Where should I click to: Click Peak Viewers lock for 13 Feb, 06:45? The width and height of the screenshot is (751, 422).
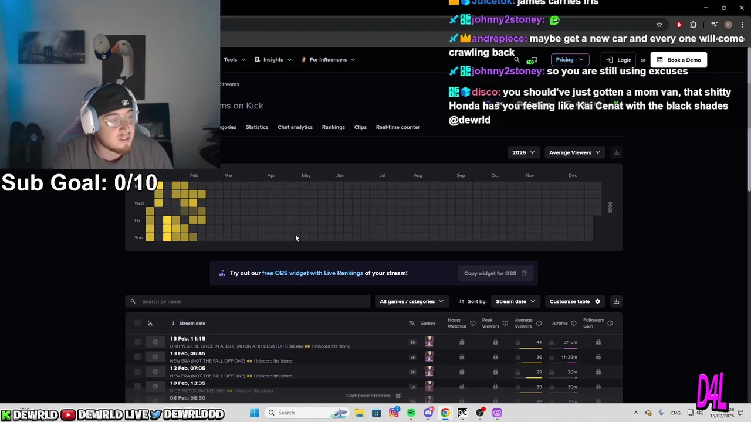pyautogui.click(x=495, y=357)
